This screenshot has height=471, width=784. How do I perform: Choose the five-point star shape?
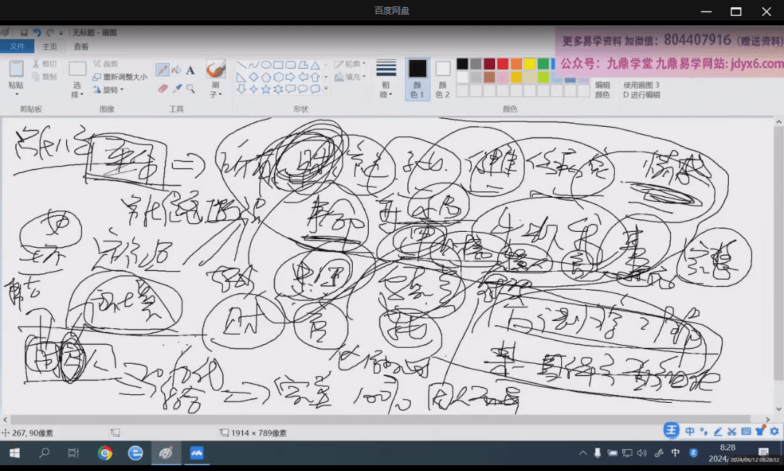point(266,89)
